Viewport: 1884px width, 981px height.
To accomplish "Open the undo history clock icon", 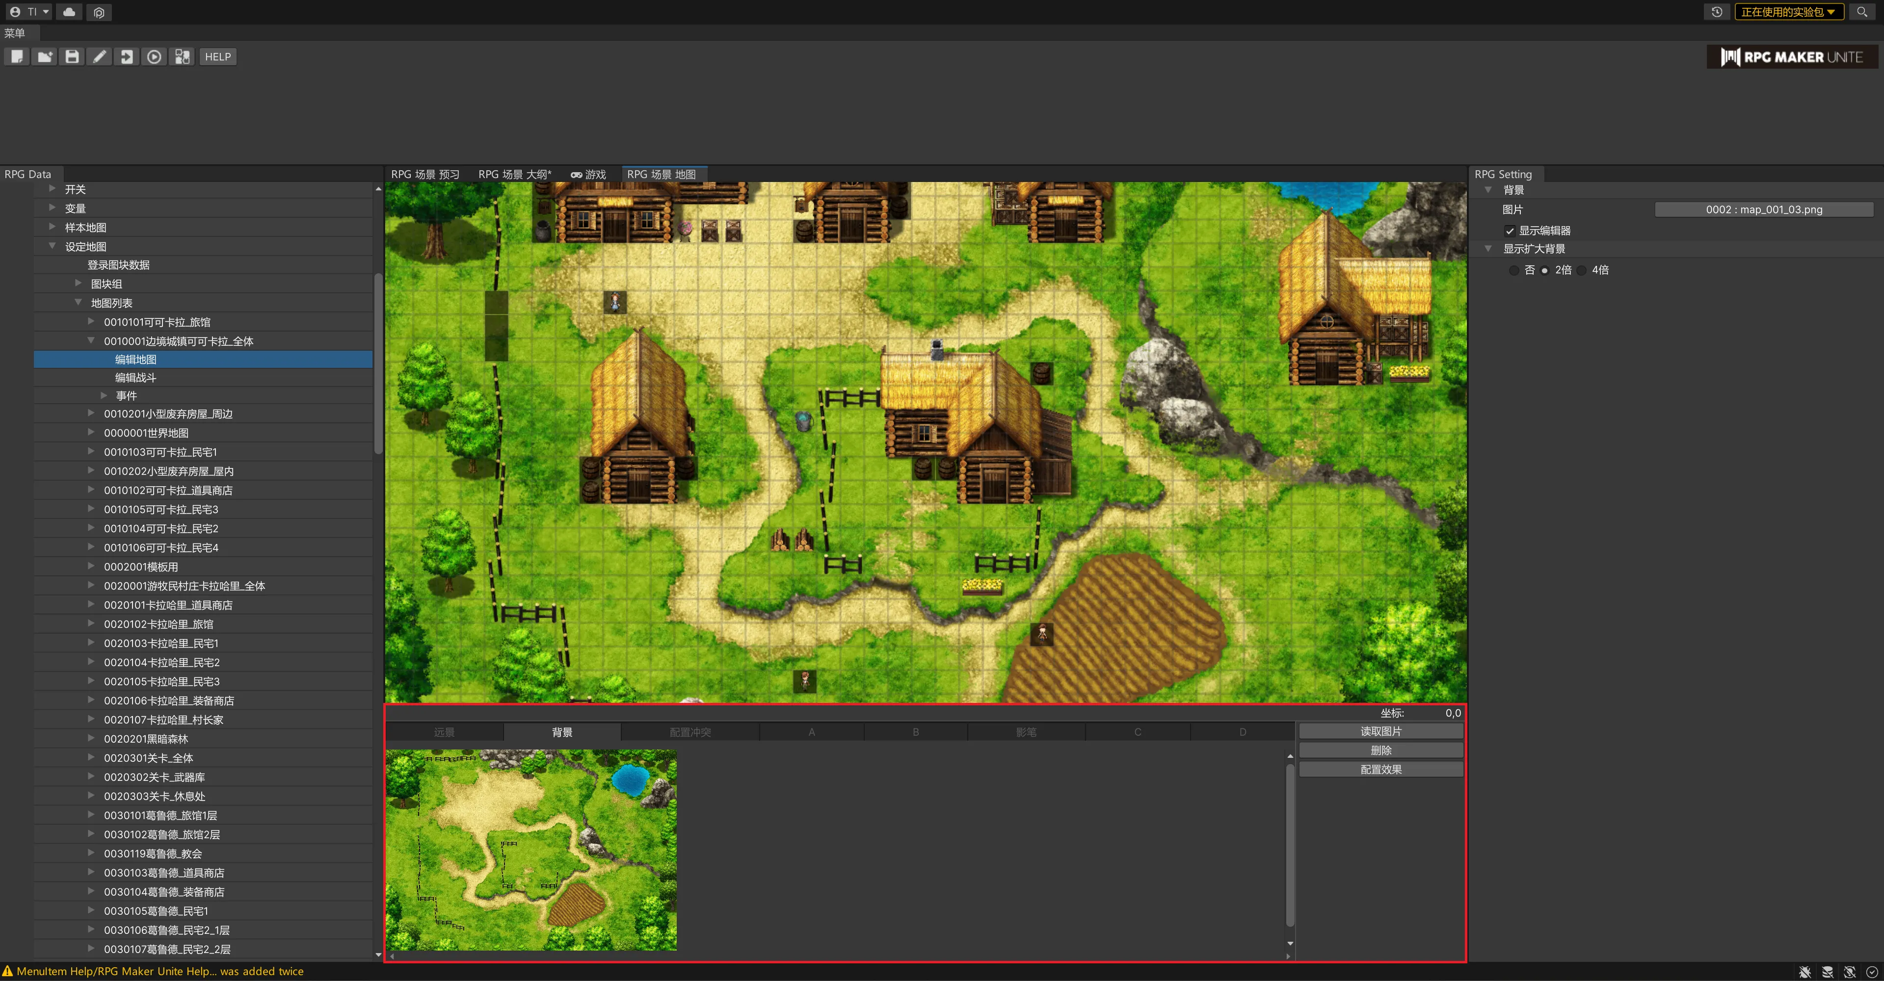I will [1717, 12].
